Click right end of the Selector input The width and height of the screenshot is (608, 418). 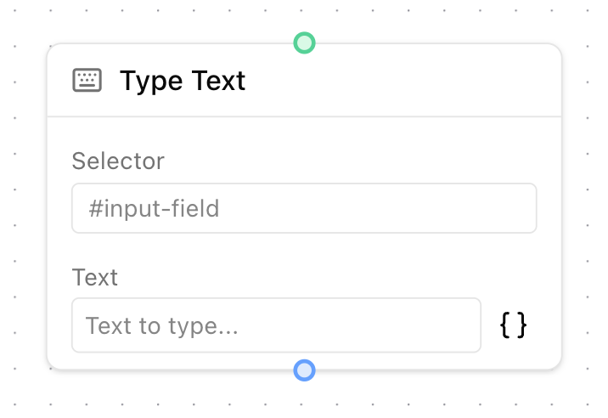pyautogui.click(x=518, y=208)
